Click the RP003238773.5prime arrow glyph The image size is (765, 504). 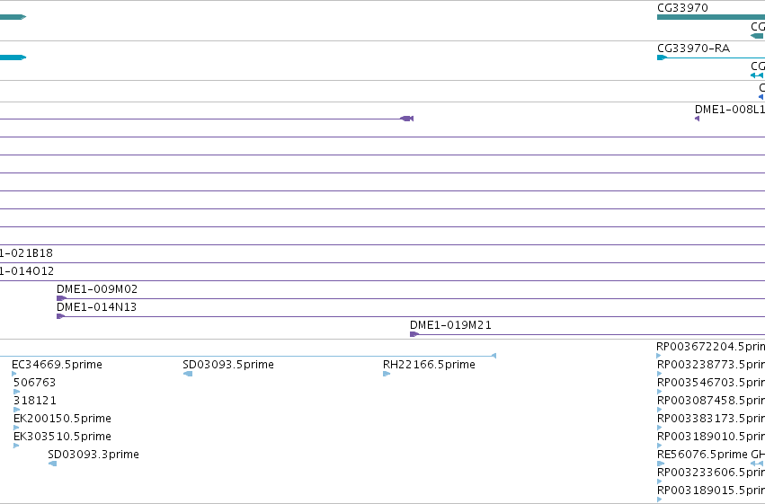[660, 374]
